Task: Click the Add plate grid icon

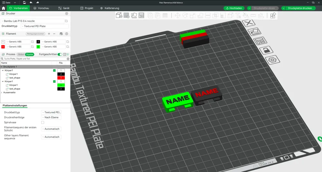Action: coord(127,15)
